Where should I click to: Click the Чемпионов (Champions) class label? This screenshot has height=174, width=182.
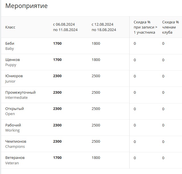click(x=16, y=144)
